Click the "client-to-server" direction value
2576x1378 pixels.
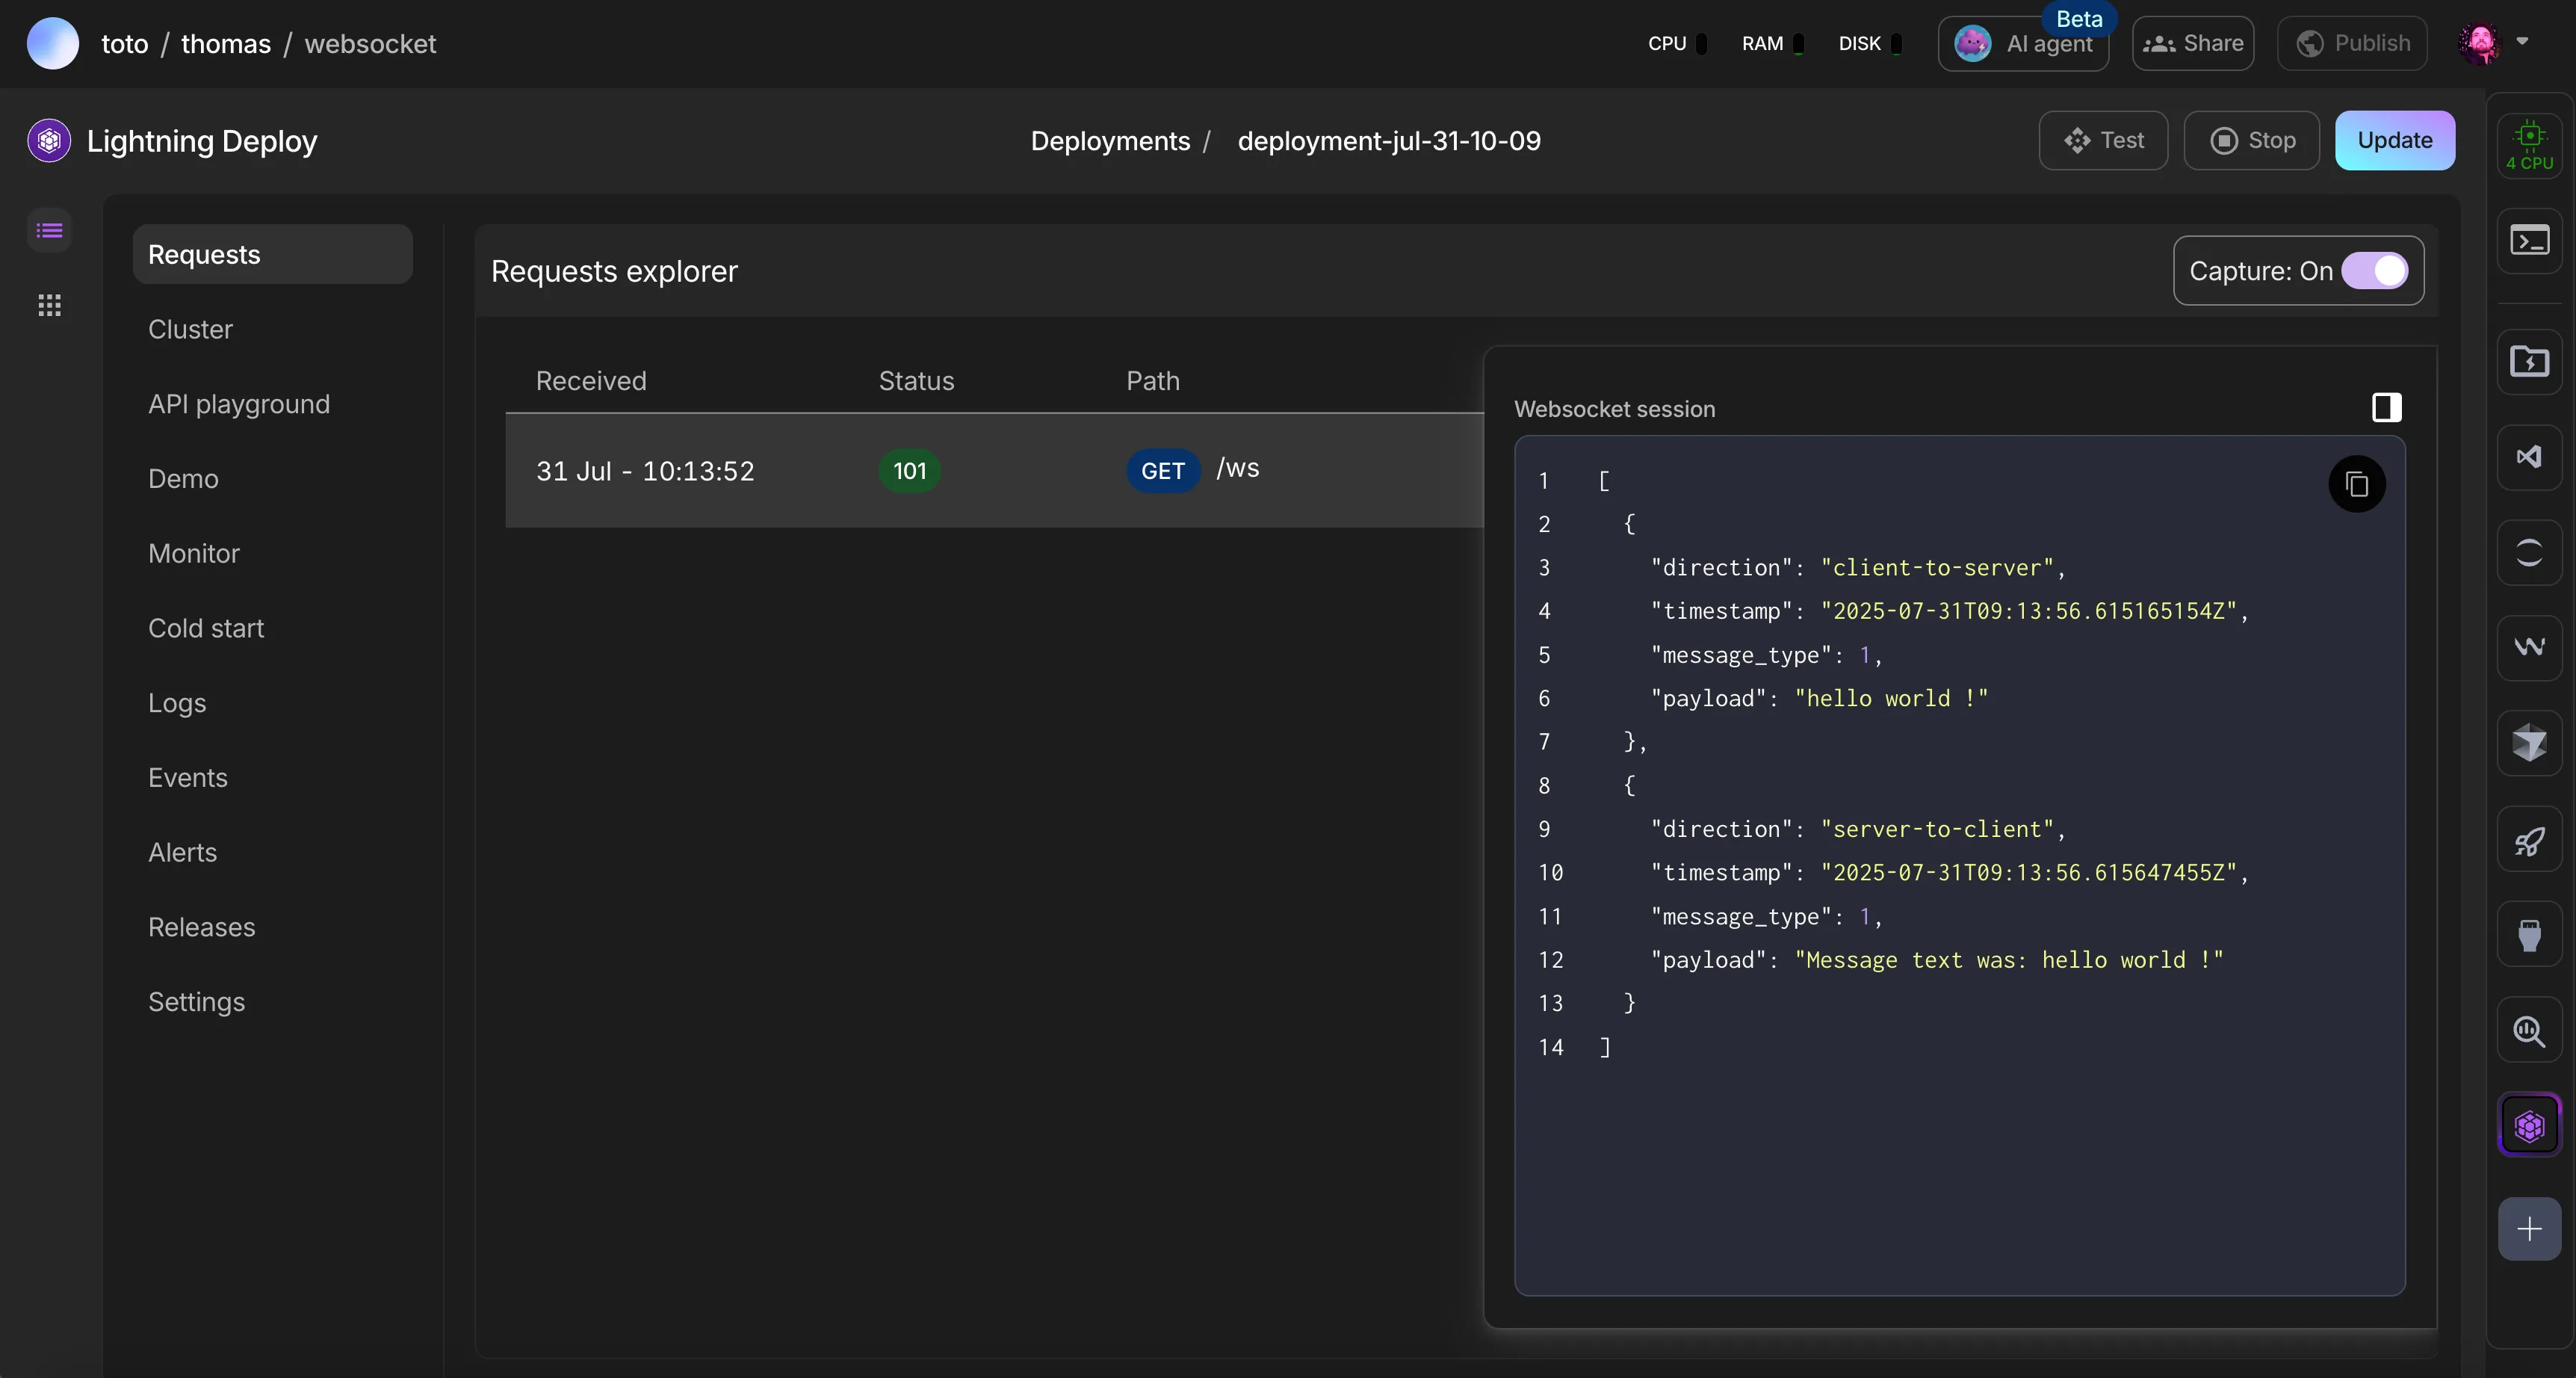1937,568
